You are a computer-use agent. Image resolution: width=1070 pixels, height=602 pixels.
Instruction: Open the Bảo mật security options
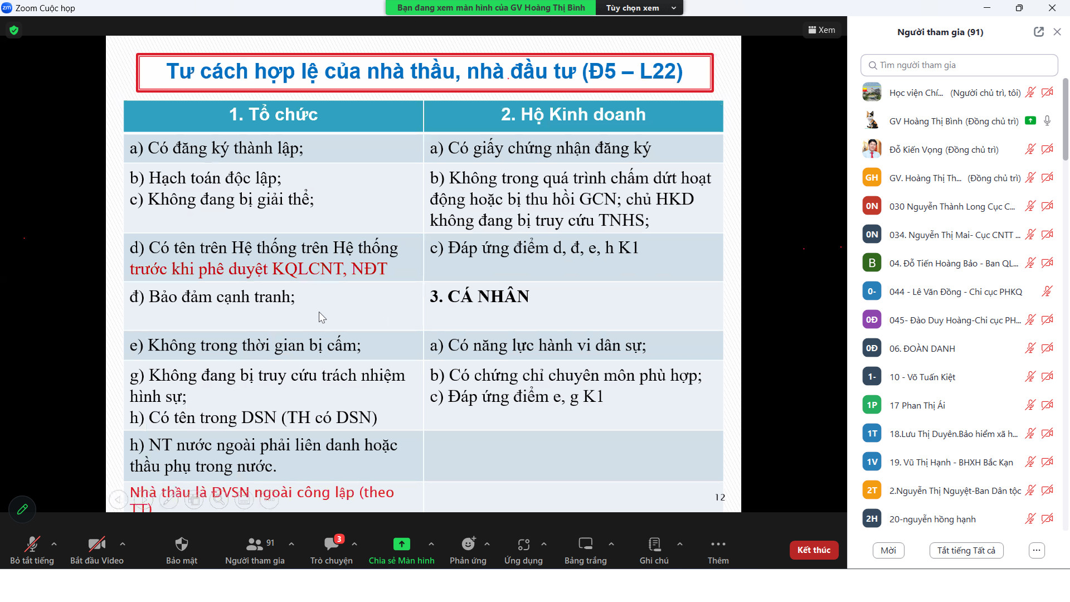[x=182, y=550]
